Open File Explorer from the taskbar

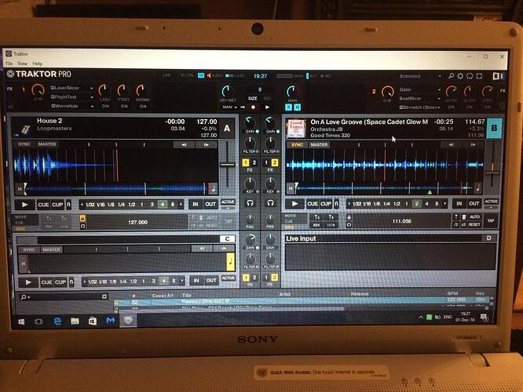pyautogui.click(x=75, y=321)
